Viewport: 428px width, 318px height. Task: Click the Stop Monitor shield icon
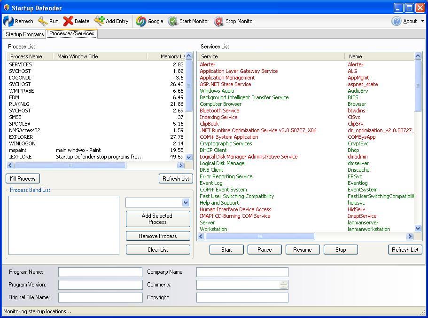pyautogui.click(x=219, y=21)
